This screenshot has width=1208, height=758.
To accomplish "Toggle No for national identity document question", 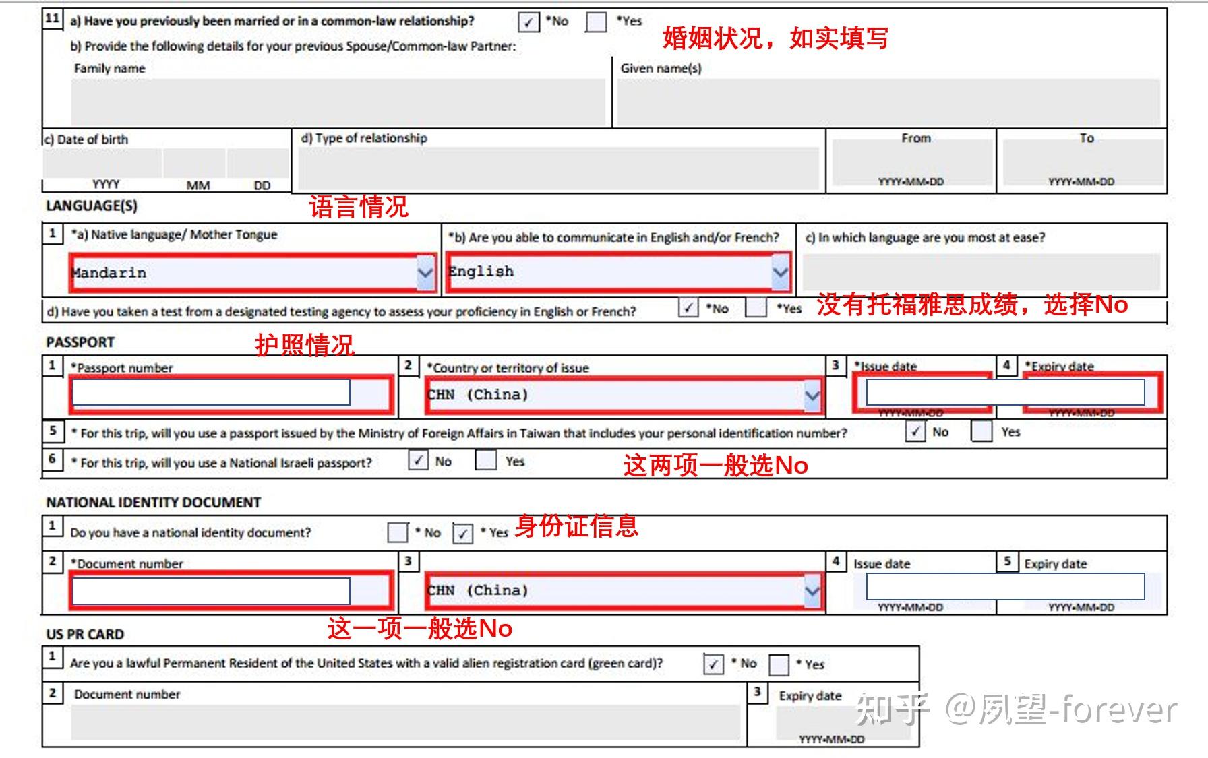I will 399,533.
